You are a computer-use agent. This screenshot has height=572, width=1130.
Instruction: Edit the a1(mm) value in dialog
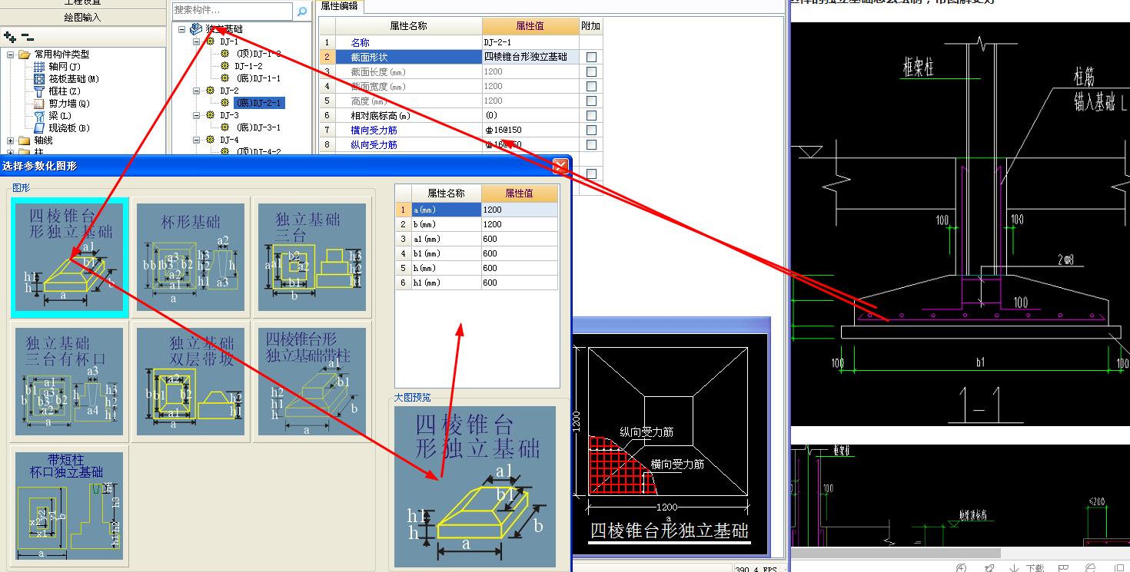519,239
